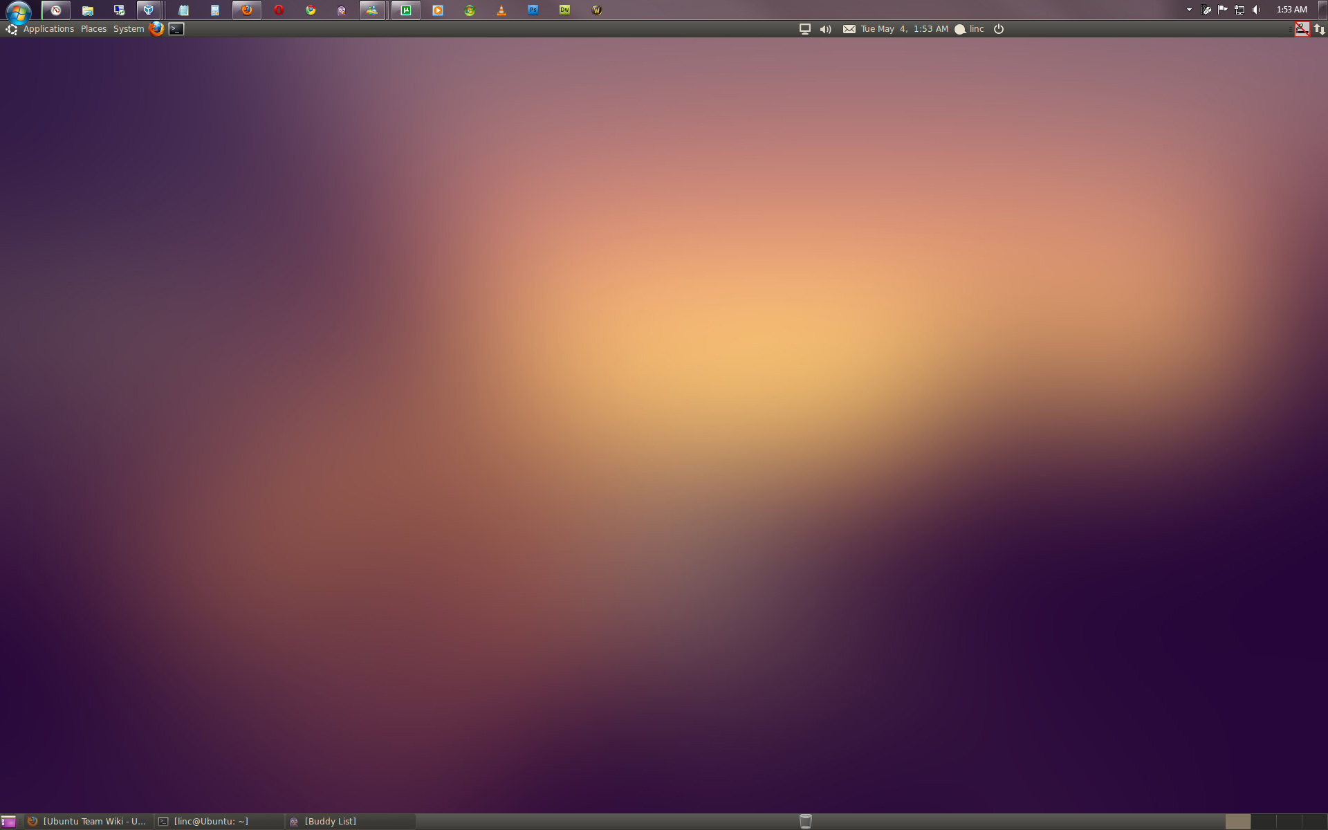The width and height of the screenshot is (1328, 830).
Task: Open the System menu
Action: (129, 29)
